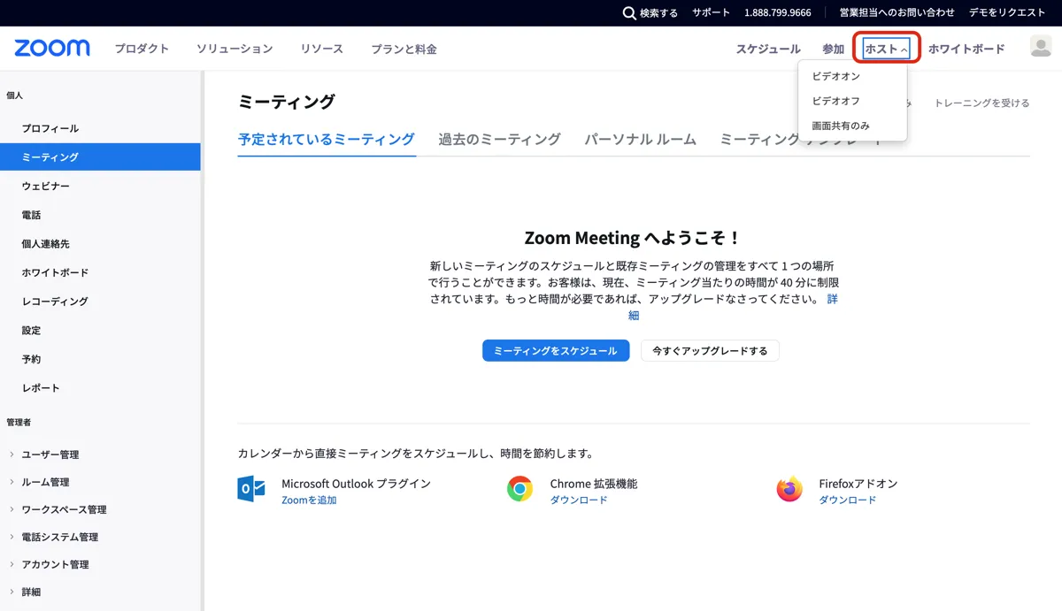Click the Microsoft Outlook plugin icon
The height and width of the screenshot is (611, 1062).
click(x=252, y=489)
